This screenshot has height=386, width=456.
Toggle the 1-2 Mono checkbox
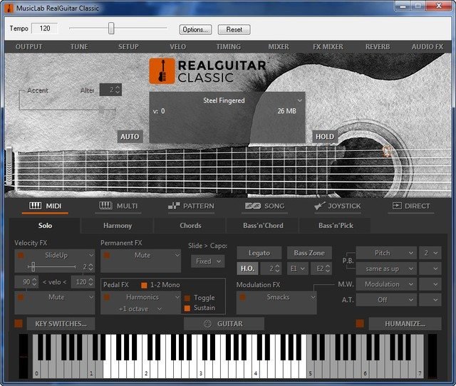(x=144, y=285)
